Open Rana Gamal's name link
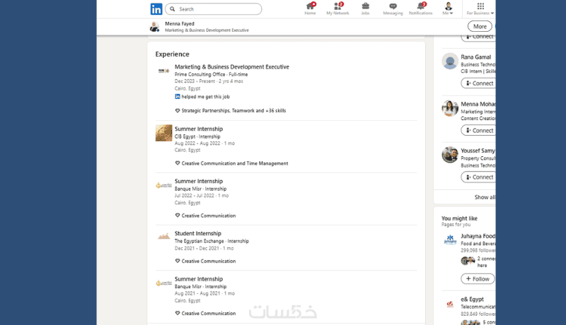The width and height of the screenshot is (566, 325). click(475, 57)
